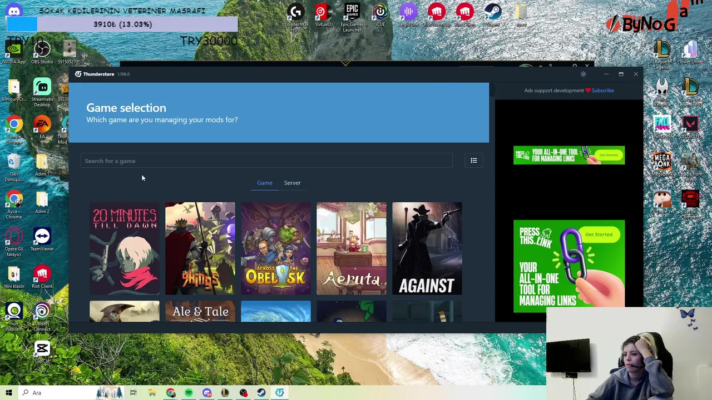Image resolution: width=712 pixels, height=400 pixels.
Task: Switch to the Game tab
Action: pos(264,183)
